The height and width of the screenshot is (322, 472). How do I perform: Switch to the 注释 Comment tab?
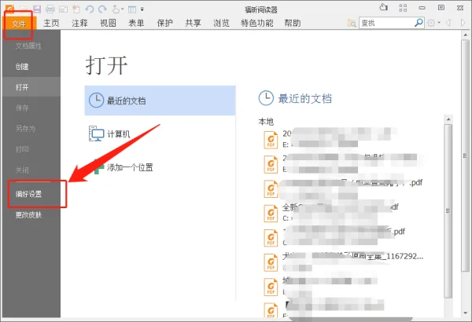coord(79,23)
